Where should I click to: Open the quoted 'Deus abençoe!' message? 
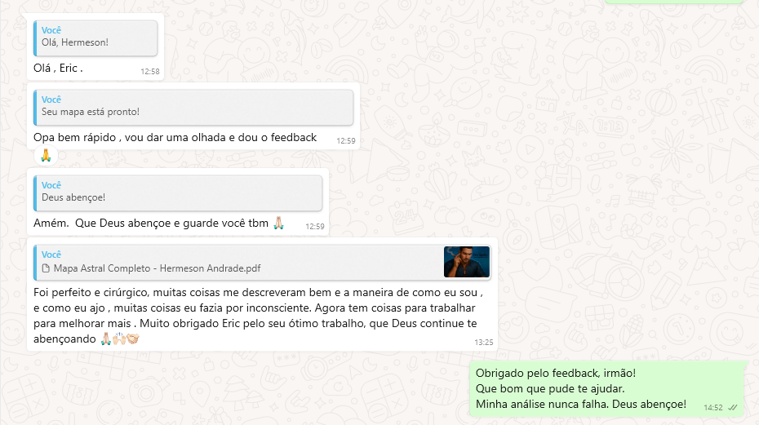coord(178,193)
